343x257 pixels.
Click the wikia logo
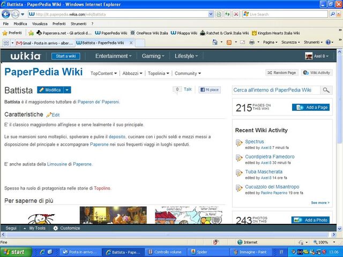pos(26,56)
